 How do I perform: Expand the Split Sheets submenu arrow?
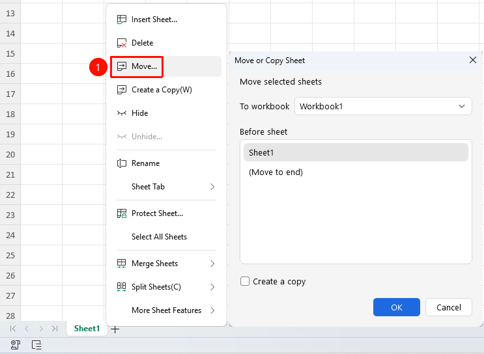click(212, 287)
